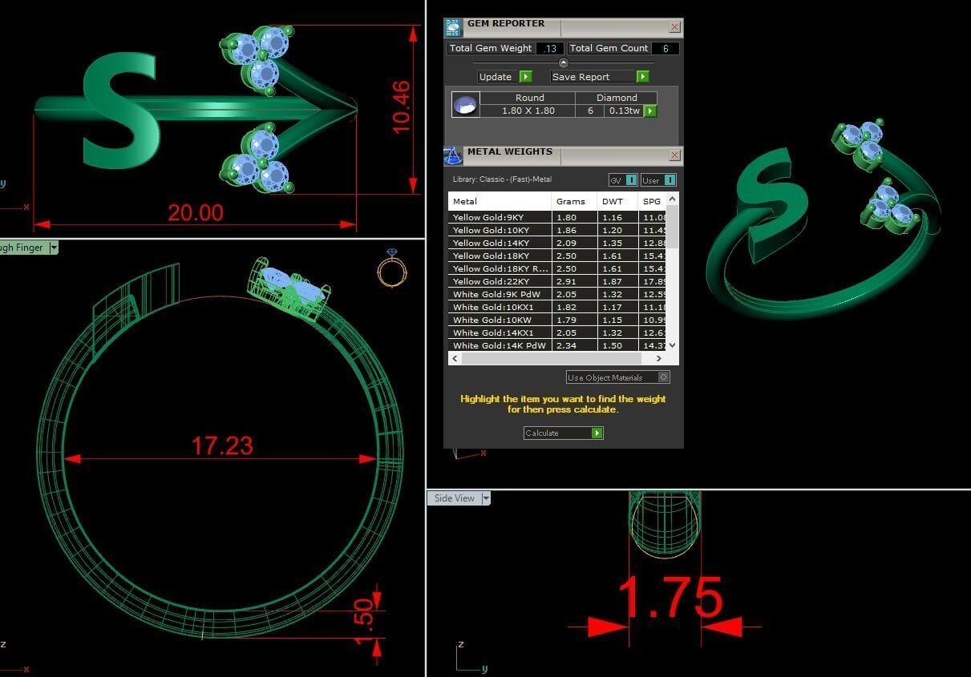
Task: Close the Metal Weights panel
Action: click(x=674, y=155)
